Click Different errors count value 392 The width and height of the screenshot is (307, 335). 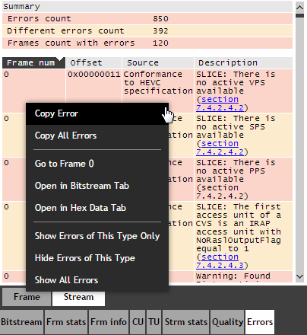pos(160,31)
